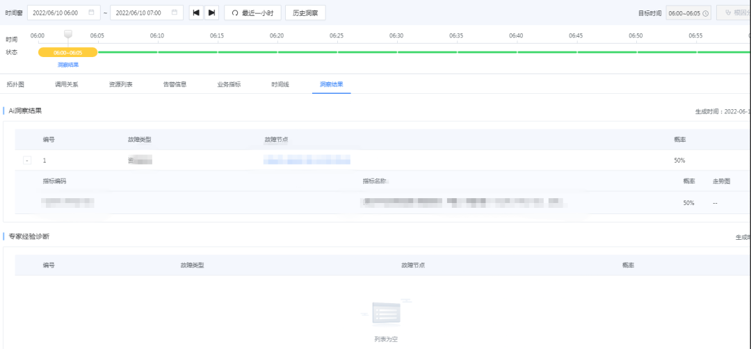Image resolution: width=751 pixels, height=349 pixels.
Task: Click the blurred 故障节点 link in row 1
Action: point(306,161)
